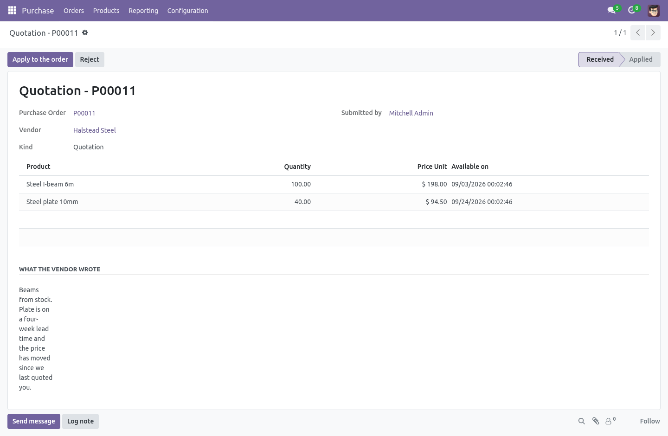
Task: Attach files with the paperclip icon
Action: click(x=596, y=421)
